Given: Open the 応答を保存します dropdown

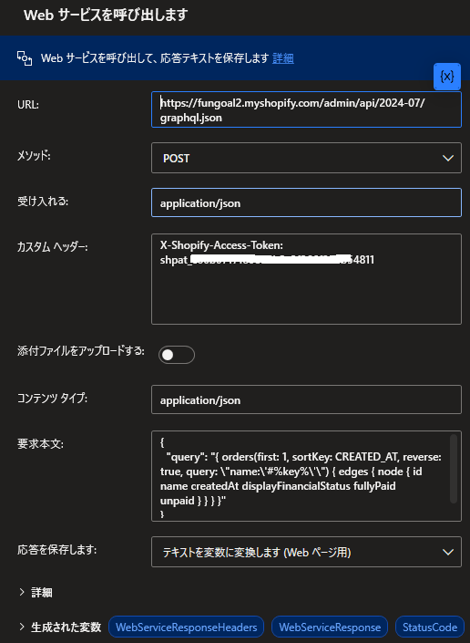Looking at the screenshot, I should pos(306,552).
